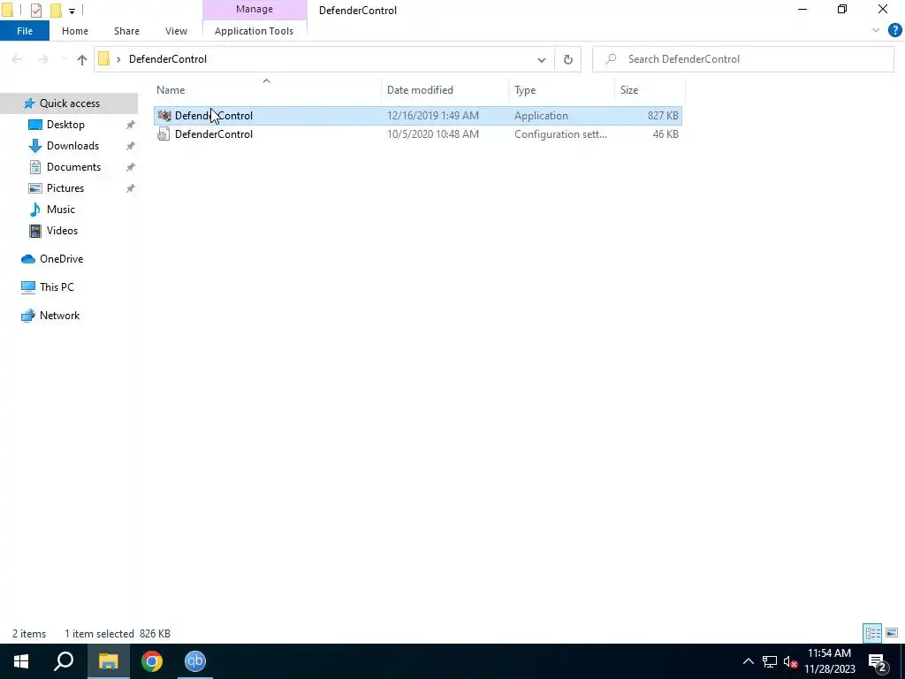Viewport: 905px width, 679px height.
Task: Click the muted volume tray icon
Action: point(791,661)
